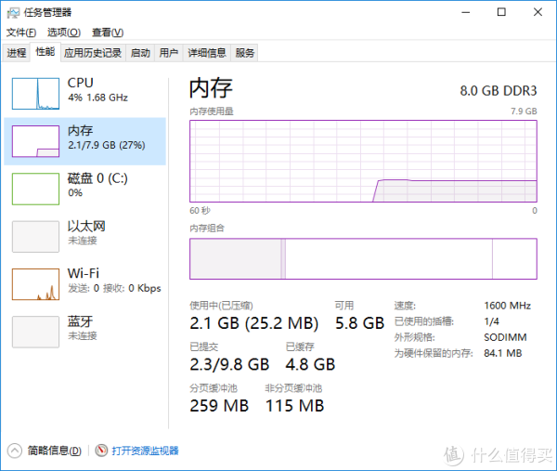Select the 以太网 Ethernet graph icon
This screenshot has height=471, width=557.
coord(35,236)
